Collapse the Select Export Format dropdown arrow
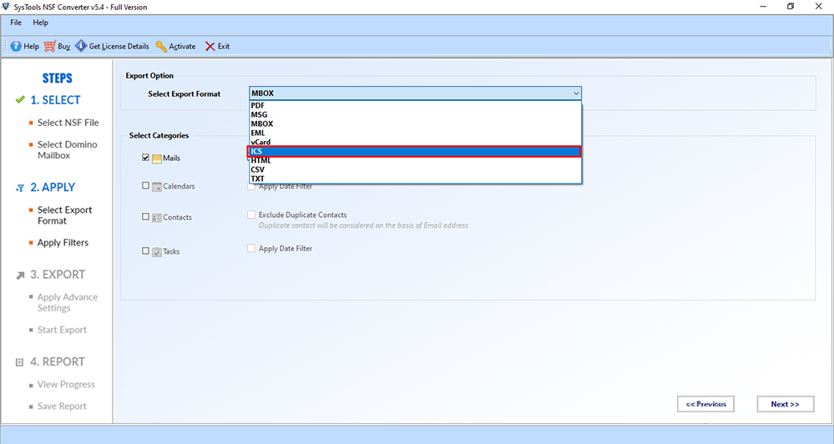This screenshot has height=444, width=834. tap(575, 93)
